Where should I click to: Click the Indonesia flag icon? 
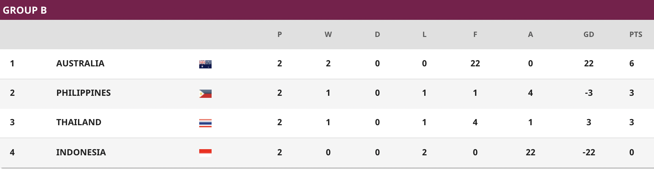205,153
